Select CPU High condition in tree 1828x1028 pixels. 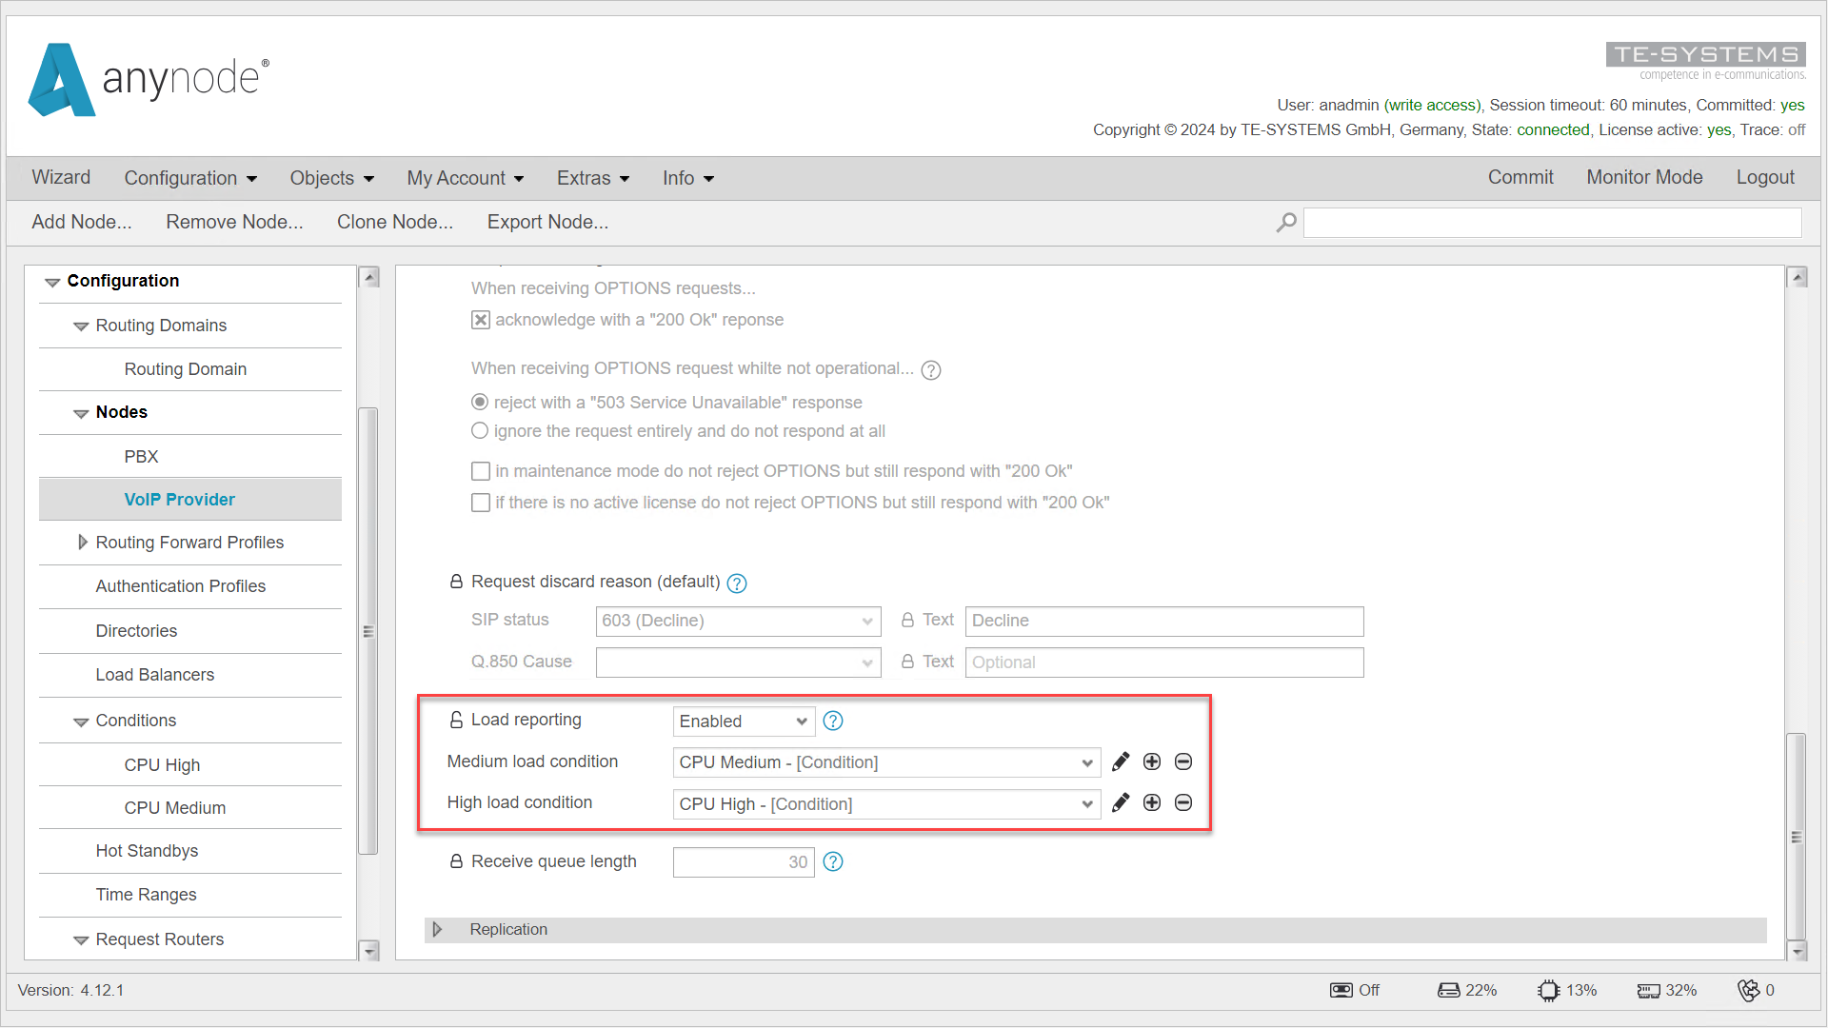pos(162,764)
